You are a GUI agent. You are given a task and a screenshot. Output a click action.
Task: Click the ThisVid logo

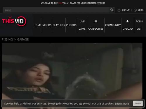[x=14, y=21]
